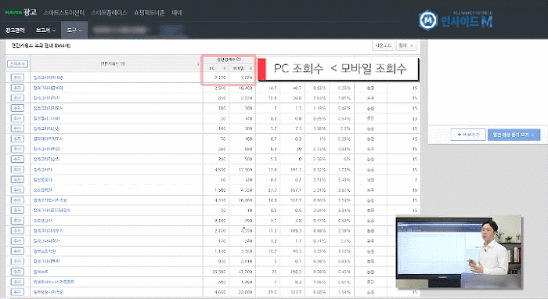Open keyword link in the 22,000 mobile row
This screenshot has width=548, height=299.
[49, 292]
